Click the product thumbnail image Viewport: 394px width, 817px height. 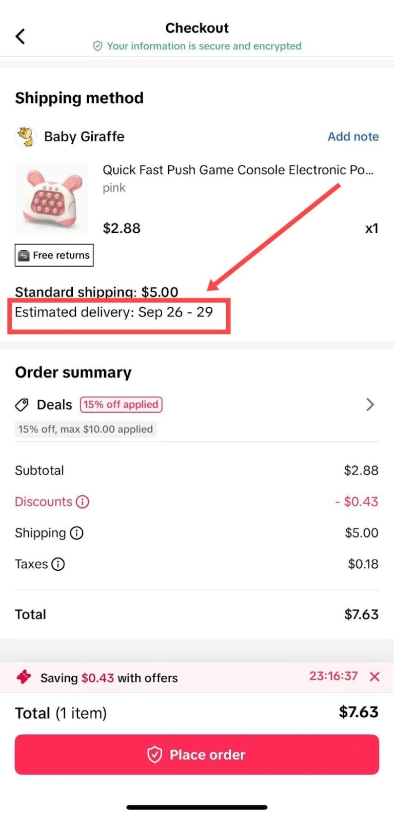(x=52, y=198)
